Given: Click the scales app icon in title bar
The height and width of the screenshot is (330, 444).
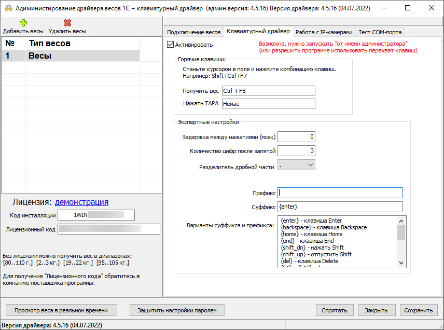Looking at the screenshot, I should click(x=8, y=8).
